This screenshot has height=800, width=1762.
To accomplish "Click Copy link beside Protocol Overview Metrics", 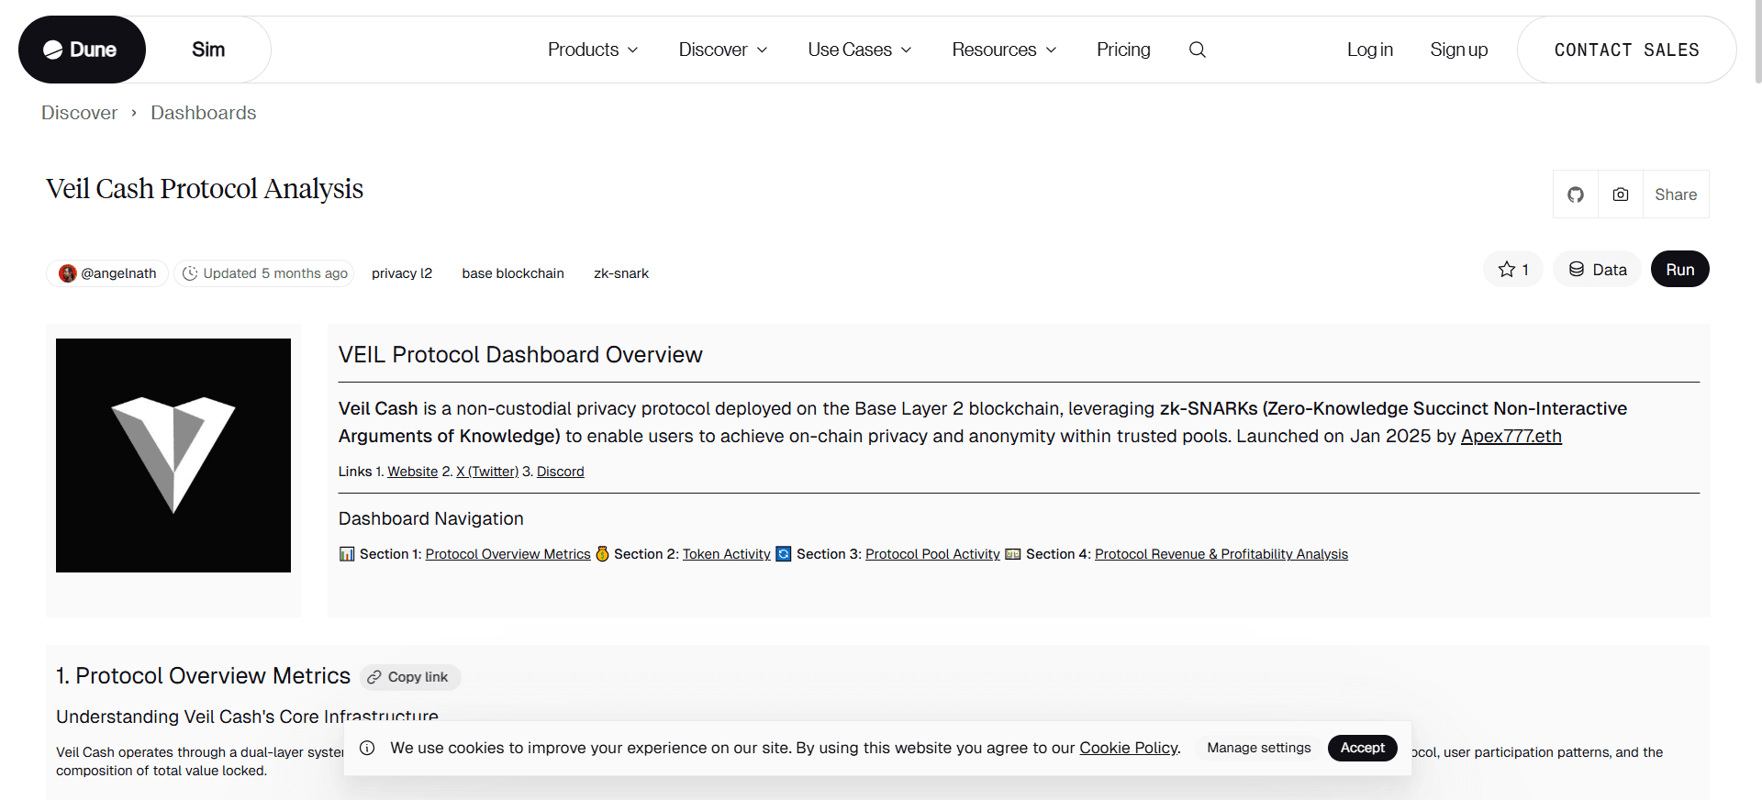I will pyautogui.click(x=409, y=677).
